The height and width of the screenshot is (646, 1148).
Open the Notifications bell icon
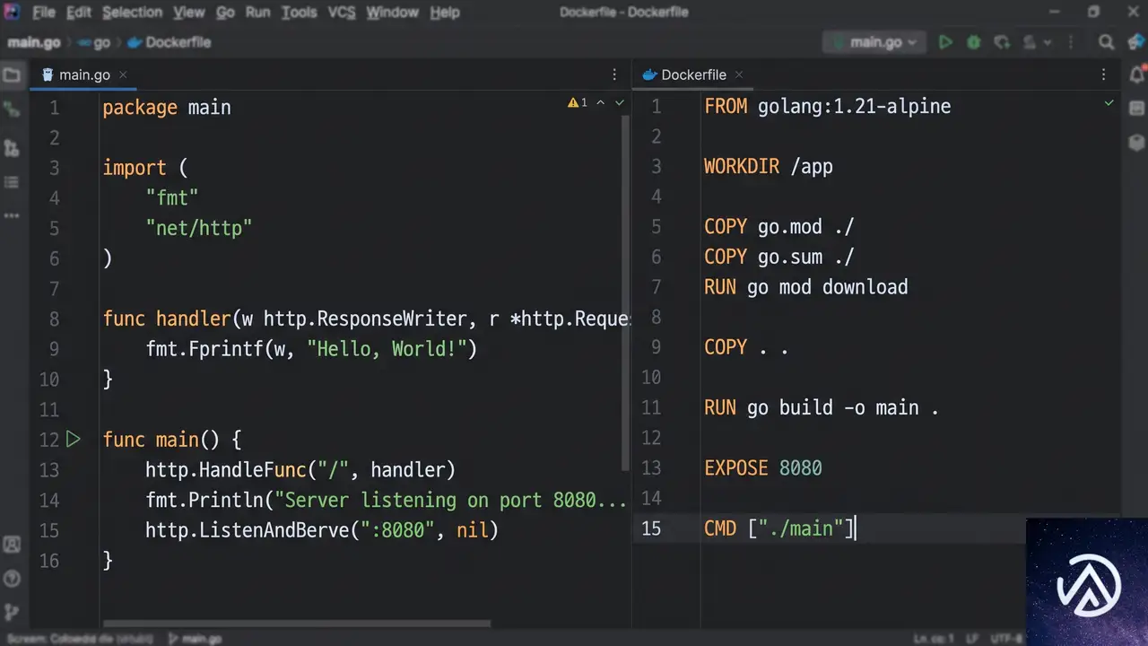(1136, 74)
